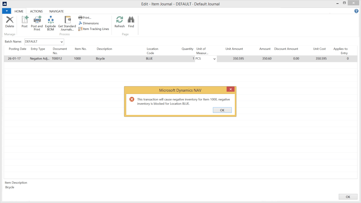Click the Discount Amount cell 0.00
This screenshot has height=203, width=361.
(296, 58)
